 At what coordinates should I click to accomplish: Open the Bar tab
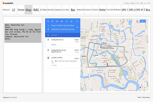pos(73,10)
